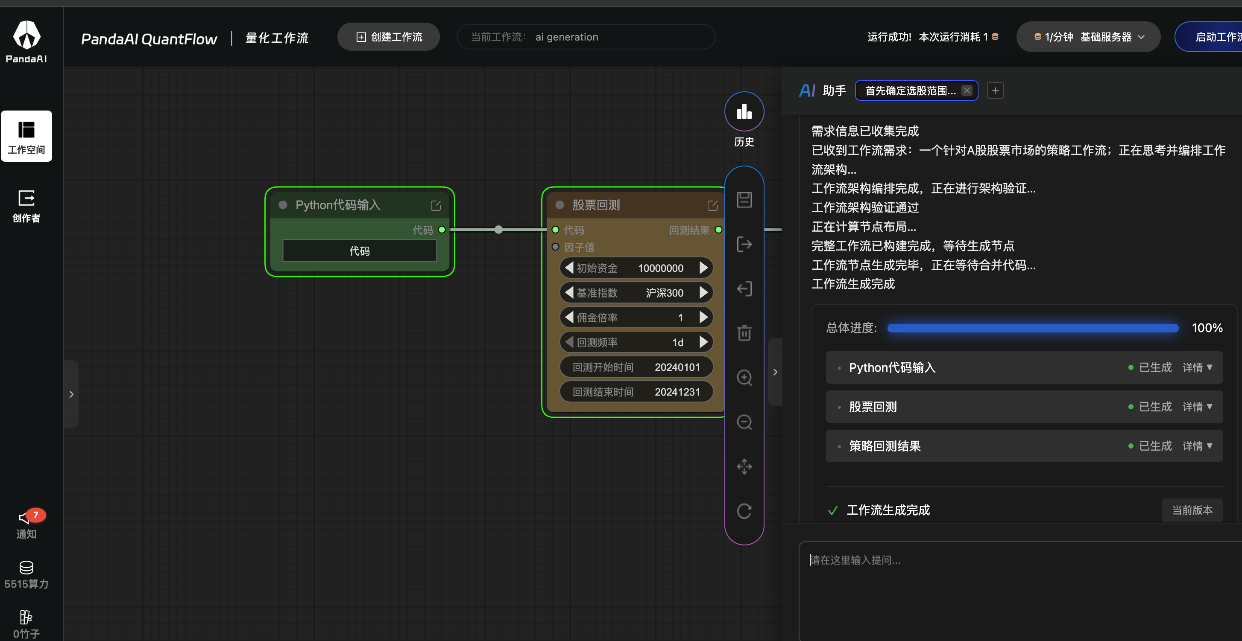Increase 佣金倍率 value
The height and width of the screenshot is (641, 1242).
pos(703,318)
